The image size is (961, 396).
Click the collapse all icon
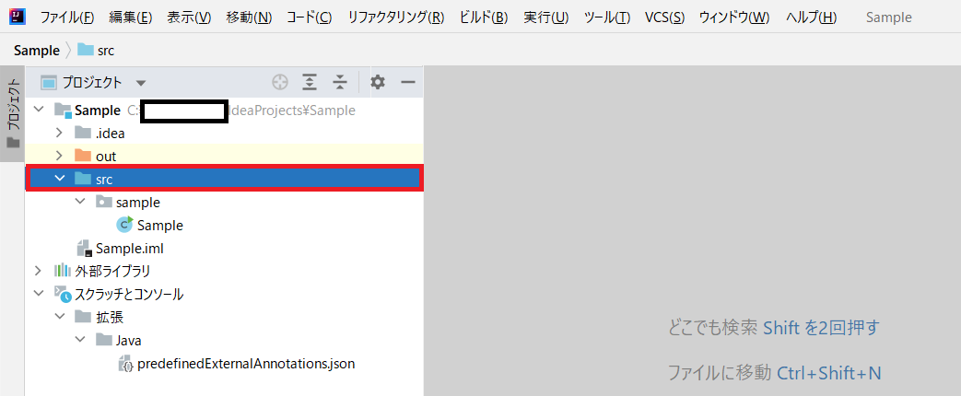(340, 82)
